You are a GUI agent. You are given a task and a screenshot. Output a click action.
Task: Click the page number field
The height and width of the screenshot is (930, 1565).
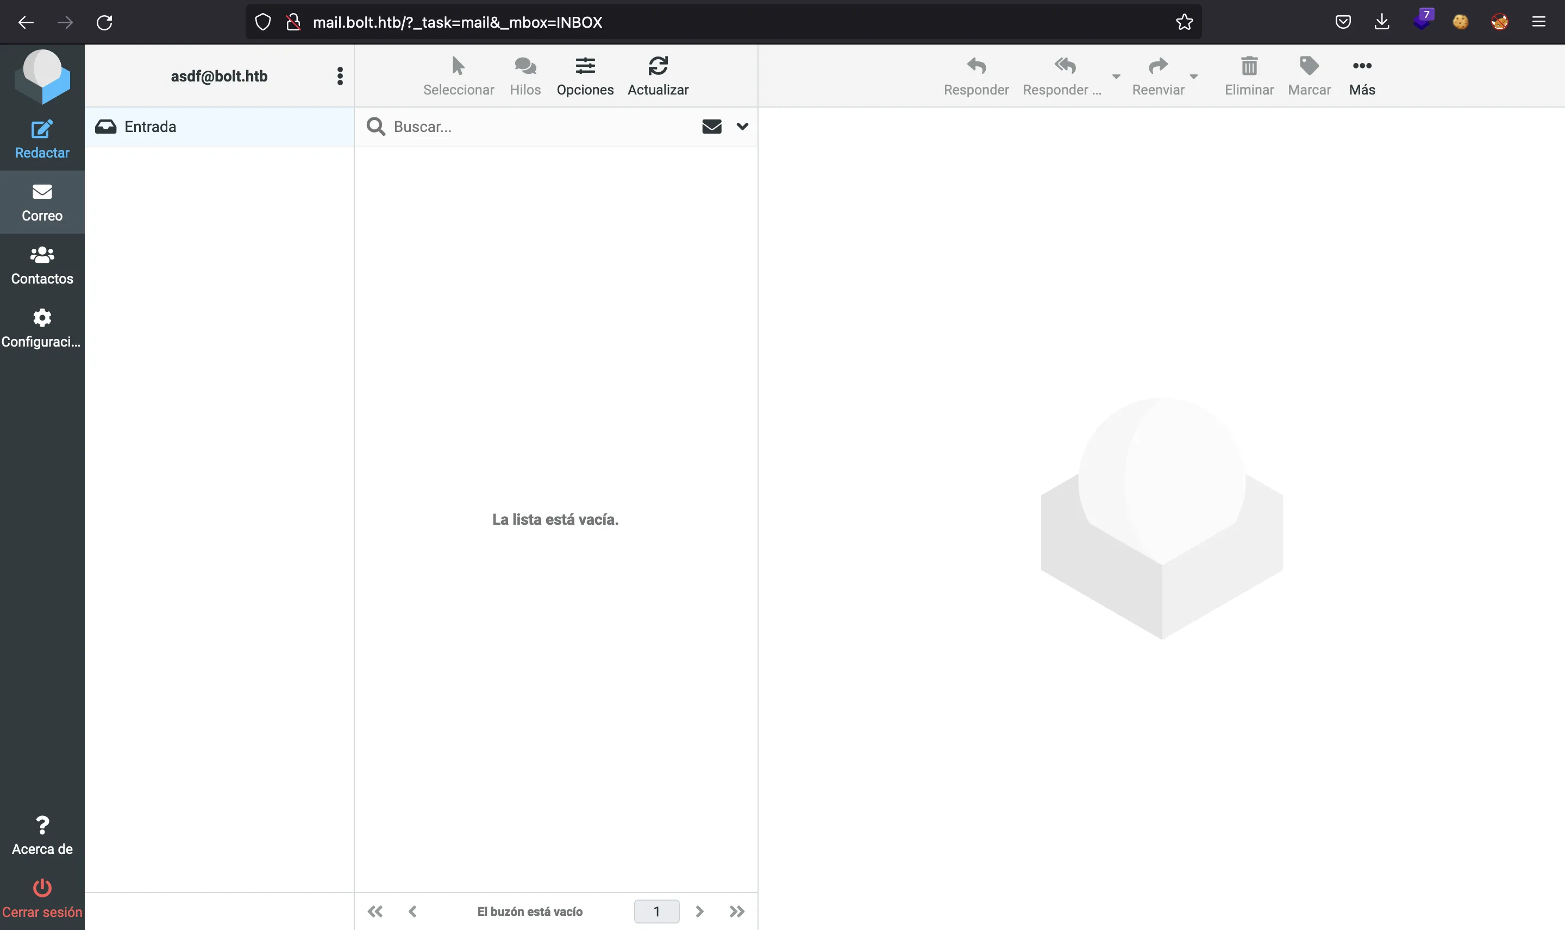click(656, 911)
